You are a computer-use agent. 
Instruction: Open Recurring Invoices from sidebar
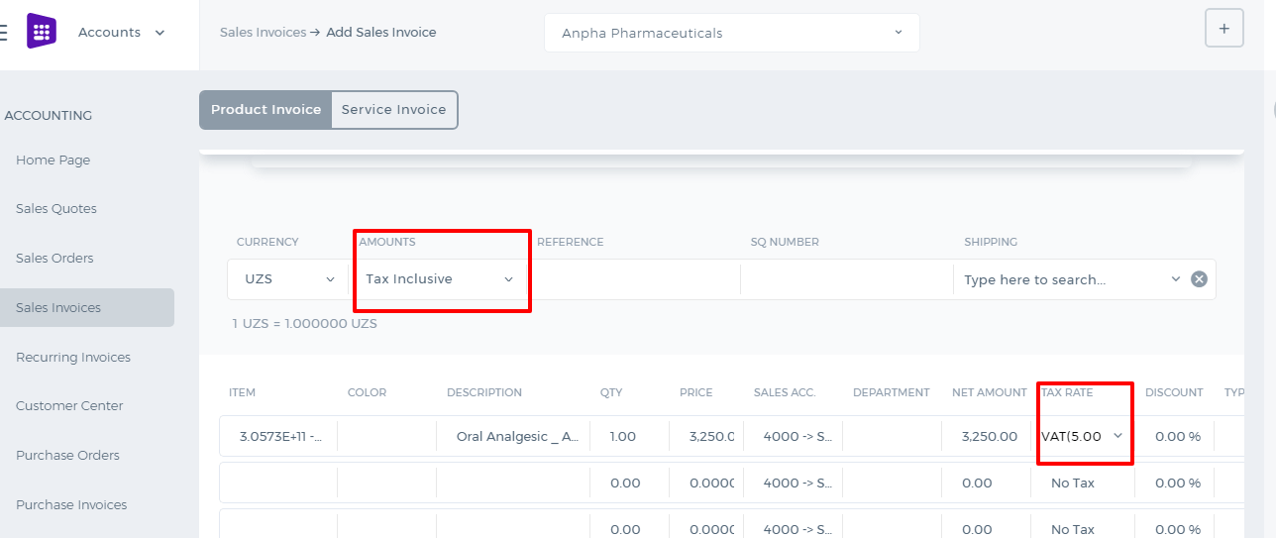click(73, 358)
